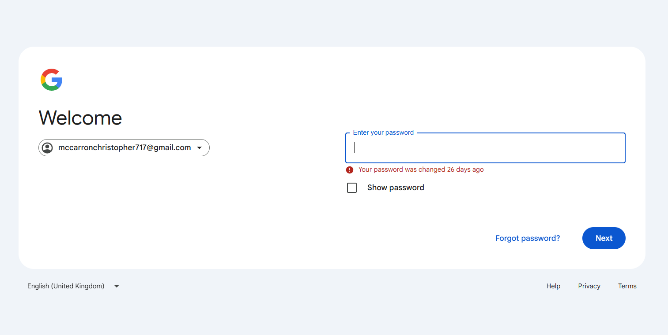Click the Google logo
The width and height of the screenshot is (668, 335).
point(52,80)
